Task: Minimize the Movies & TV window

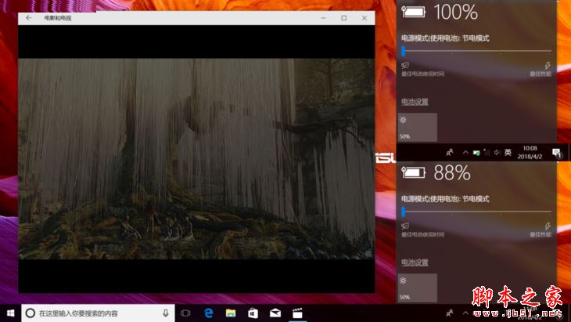Action: [x=323, y=18]
